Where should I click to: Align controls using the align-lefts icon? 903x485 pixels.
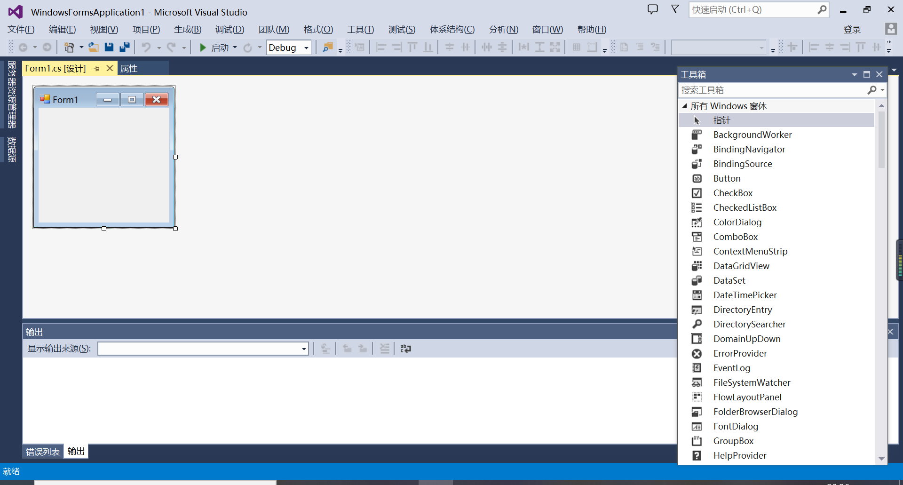pyautogui.click(x=381, y=47)
